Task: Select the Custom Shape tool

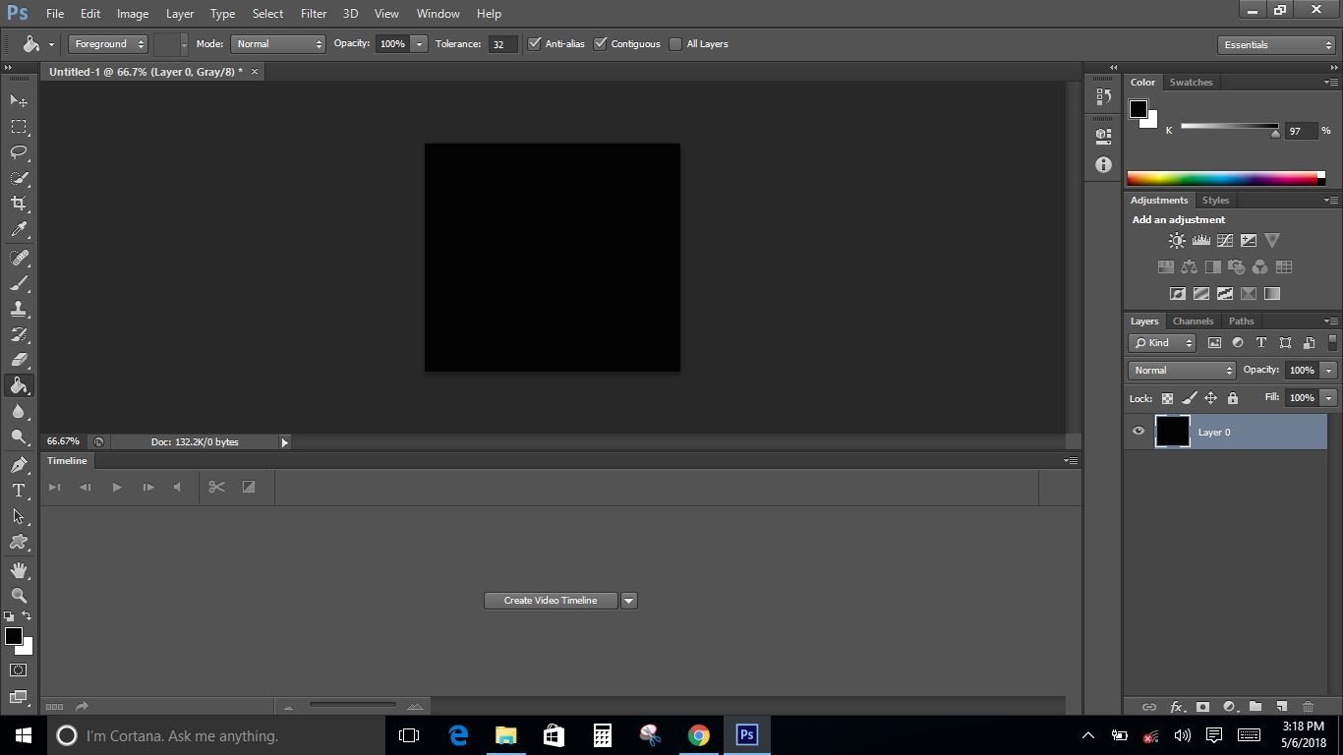Action: (19, 542)
